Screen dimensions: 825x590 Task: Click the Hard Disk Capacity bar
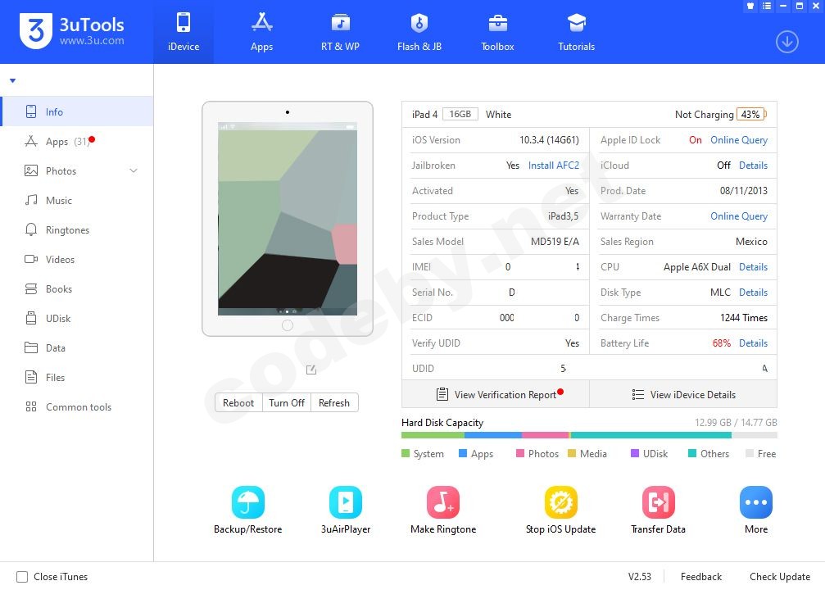click(589, 435)
